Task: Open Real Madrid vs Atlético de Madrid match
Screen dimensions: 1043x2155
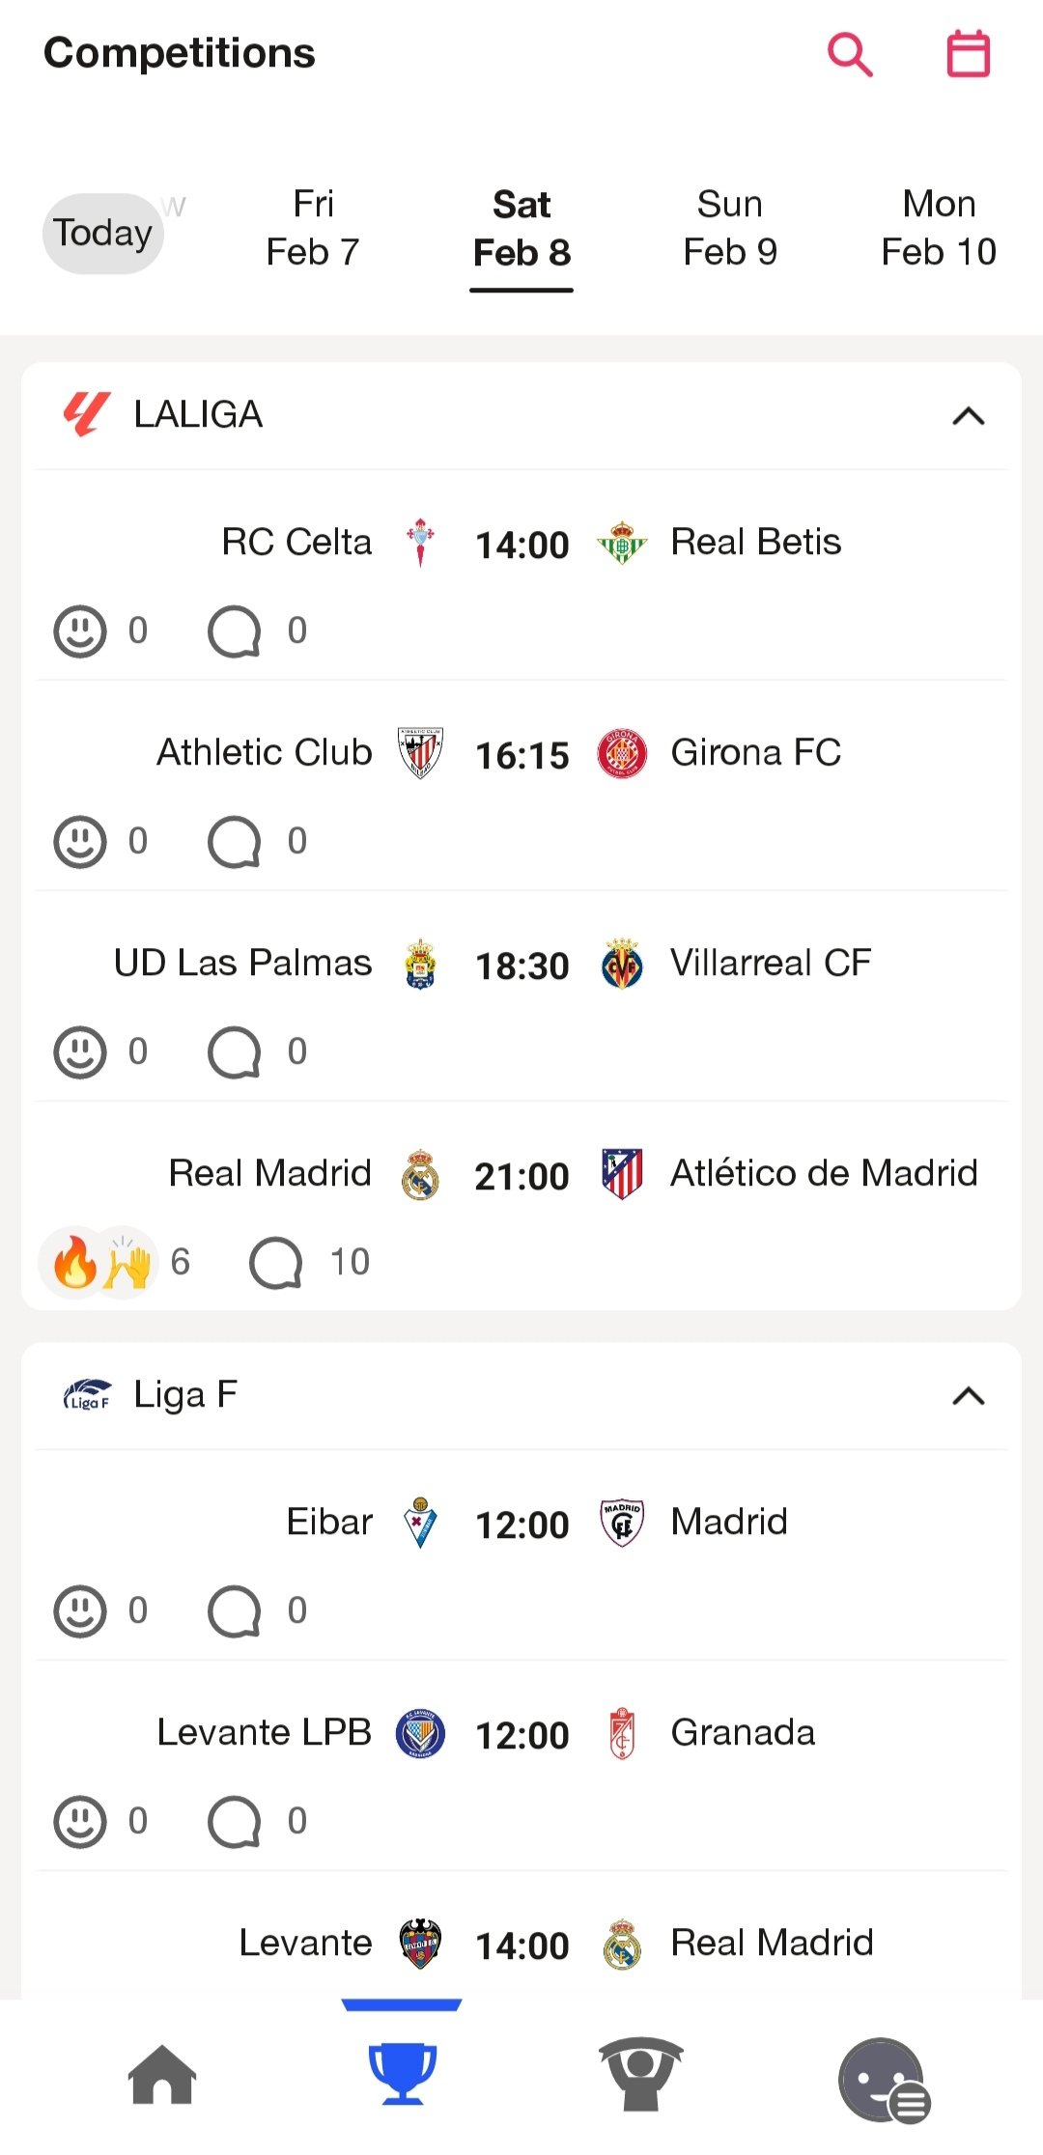Action: coord(521,1176)
